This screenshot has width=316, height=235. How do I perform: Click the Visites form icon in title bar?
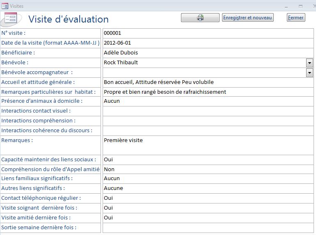tap(5, 6)
